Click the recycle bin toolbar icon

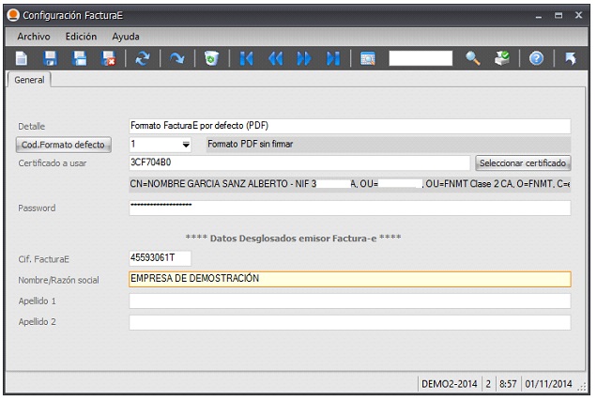(211, 58)
